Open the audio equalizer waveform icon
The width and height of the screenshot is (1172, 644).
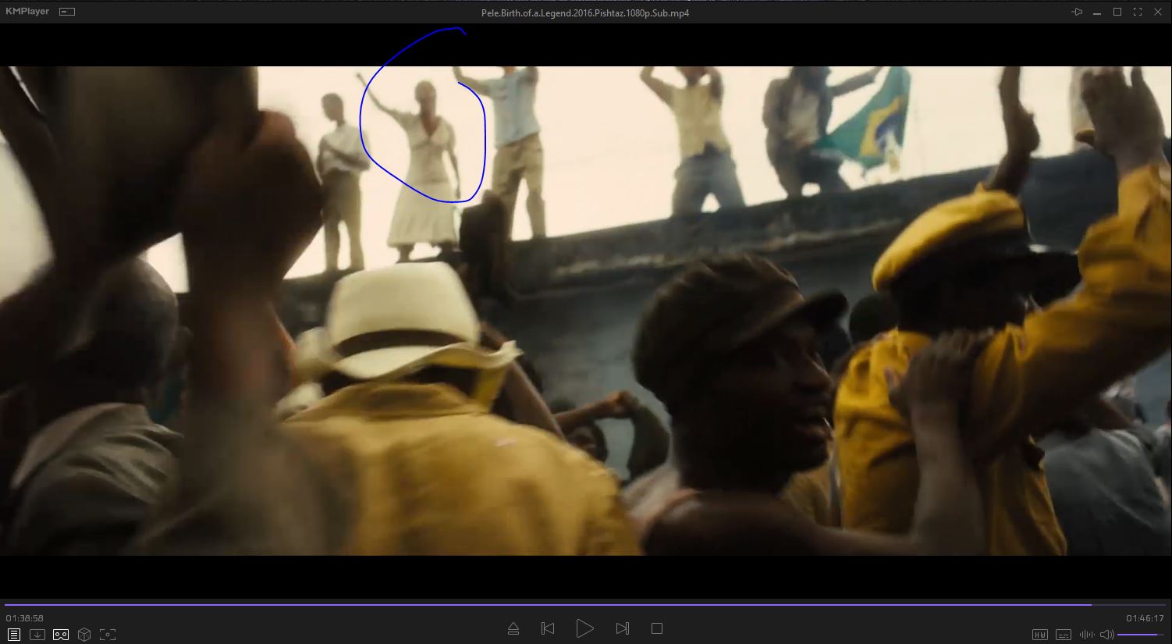[x=1086, y=635]
